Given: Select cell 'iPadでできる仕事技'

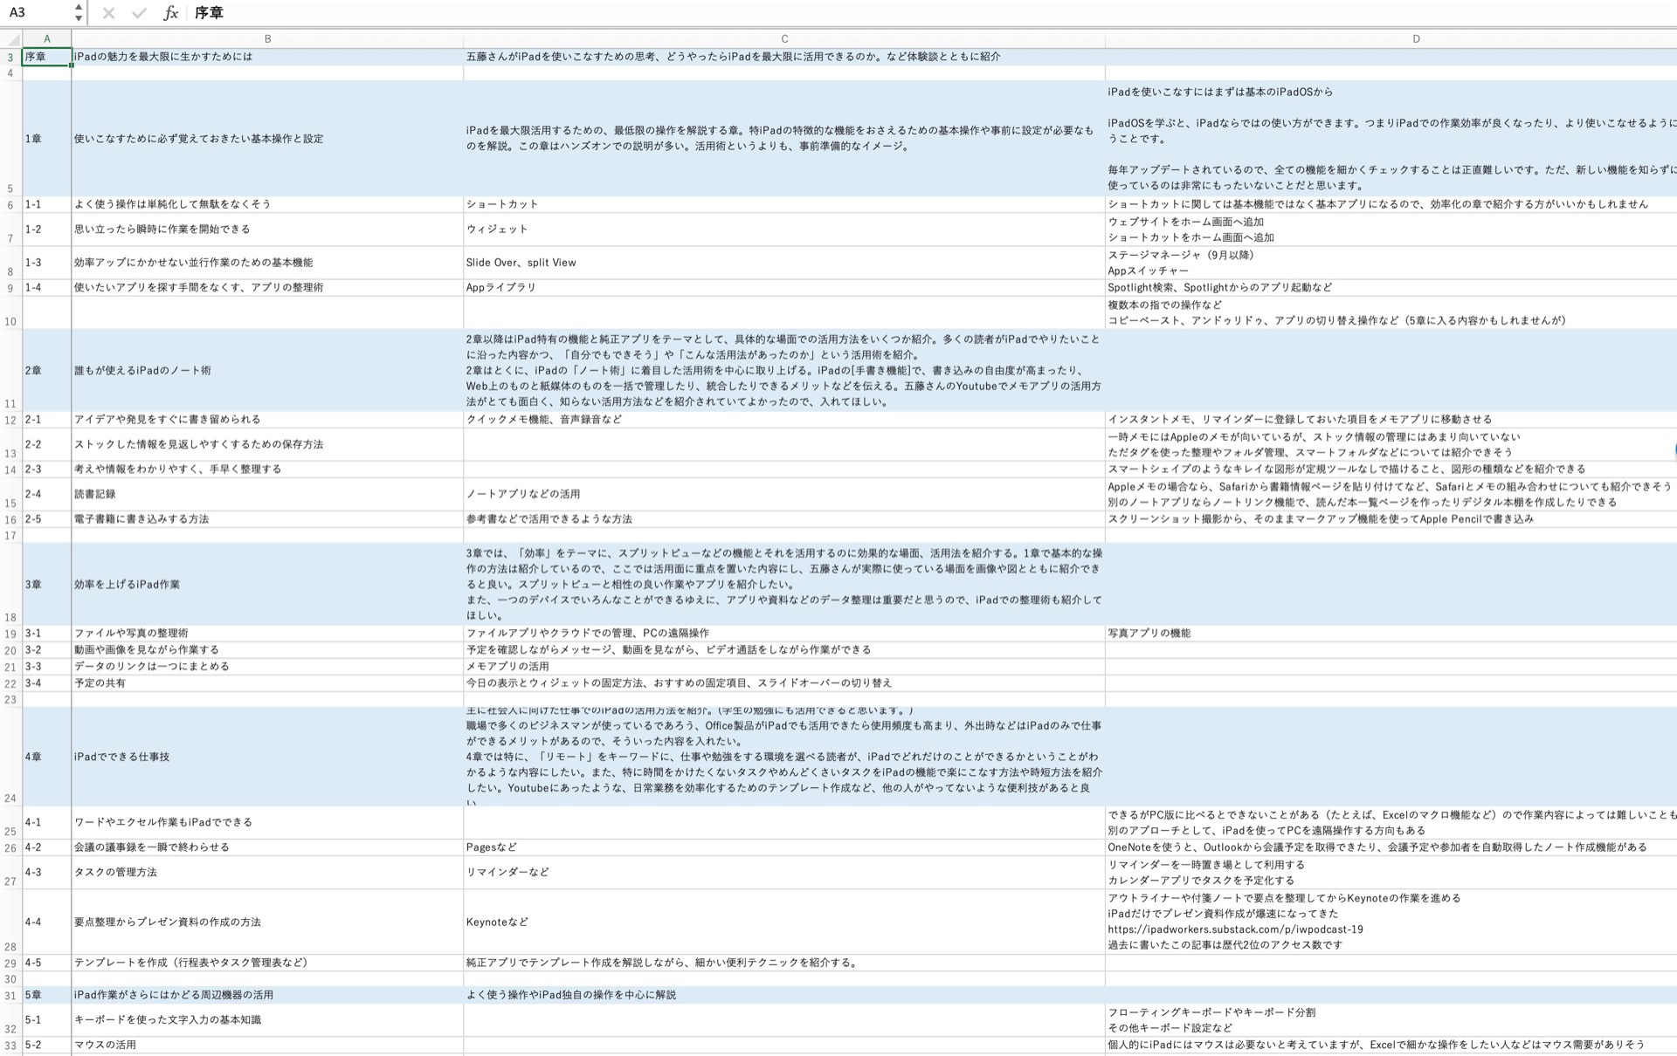Looking at the screenshot, I should 267,757.
